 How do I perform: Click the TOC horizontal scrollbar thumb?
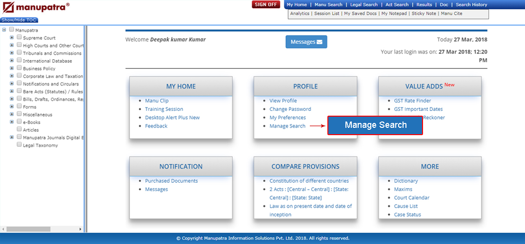(x=28, y=229)
